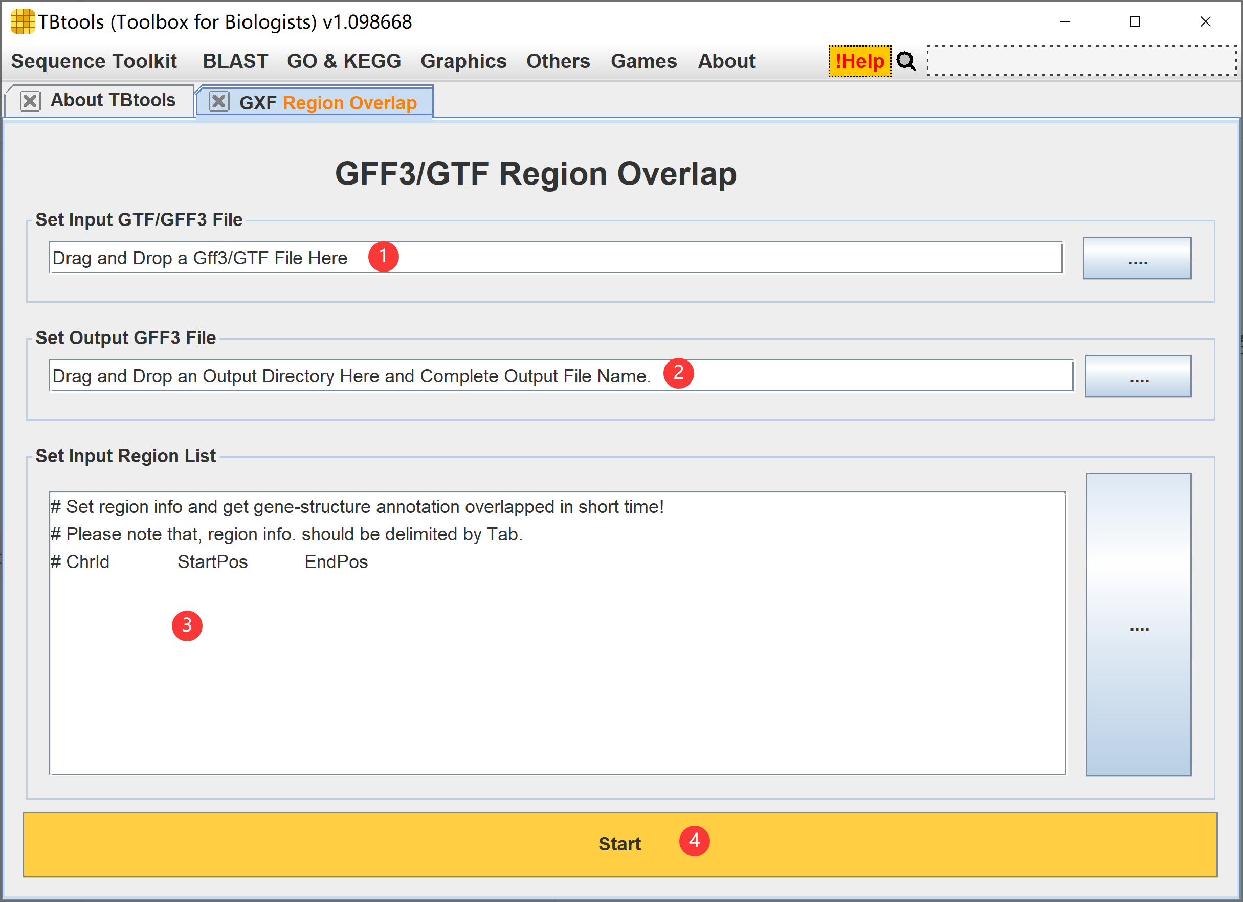Browse for a region list file
The height and width of the screenshot is (902, 1243).
tap(1139, 625)
